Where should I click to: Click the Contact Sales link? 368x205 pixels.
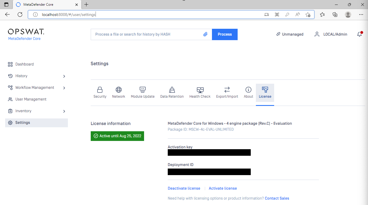click(277, 198)
